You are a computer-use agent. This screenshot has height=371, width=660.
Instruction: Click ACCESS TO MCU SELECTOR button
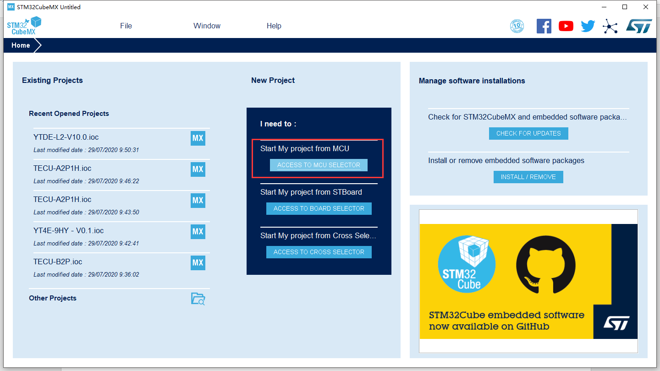coord(319,165)
